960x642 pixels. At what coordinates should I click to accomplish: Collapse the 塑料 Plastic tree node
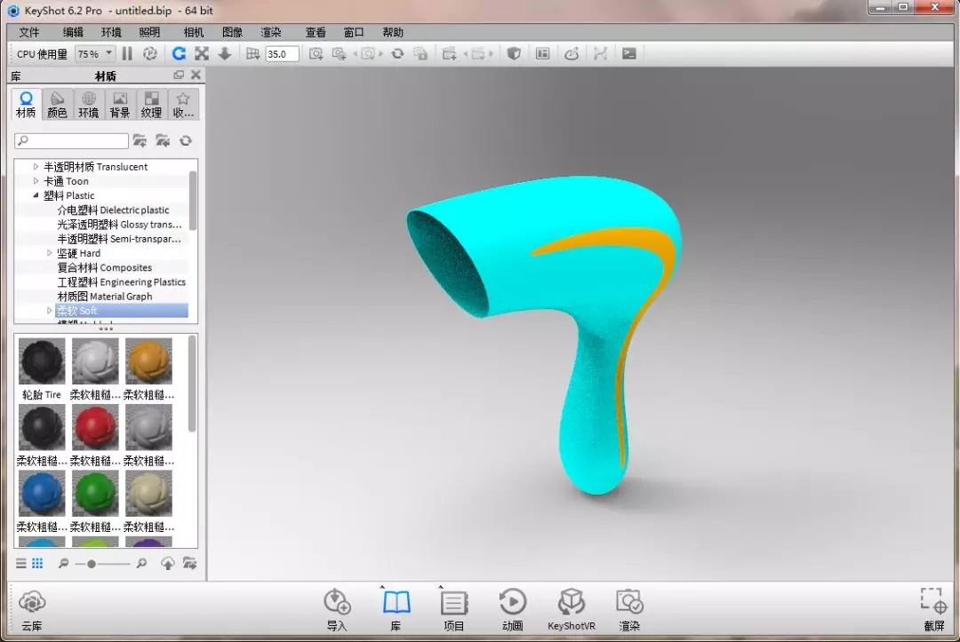tap(36, 195)
